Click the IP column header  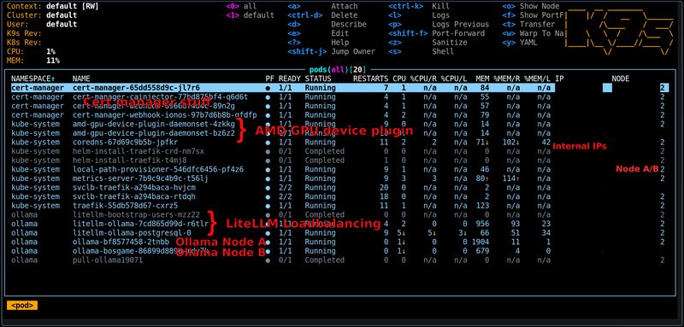coord(559,79)
